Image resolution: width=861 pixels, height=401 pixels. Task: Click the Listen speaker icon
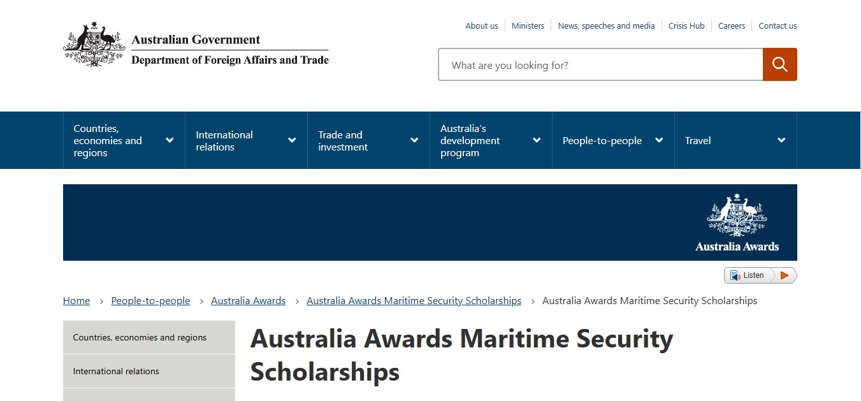tap(735, 275)
